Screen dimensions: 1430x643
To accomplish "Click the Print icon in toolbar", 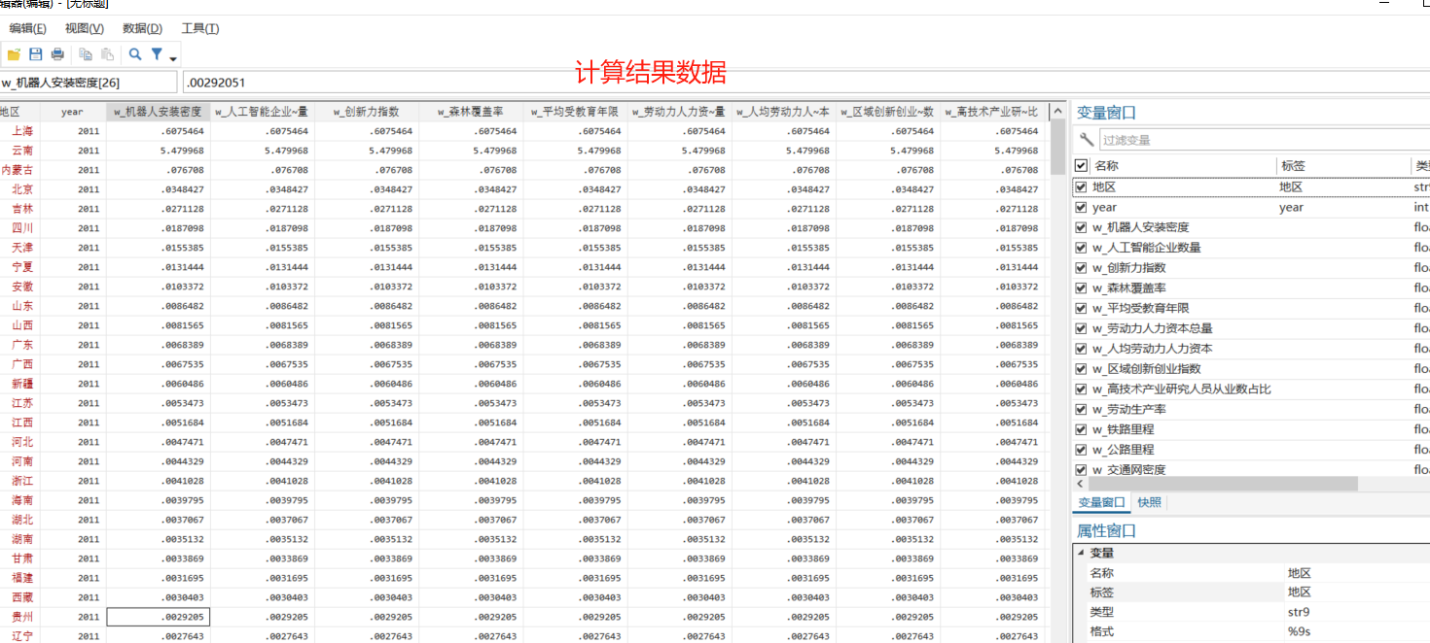I will [57, 54].
